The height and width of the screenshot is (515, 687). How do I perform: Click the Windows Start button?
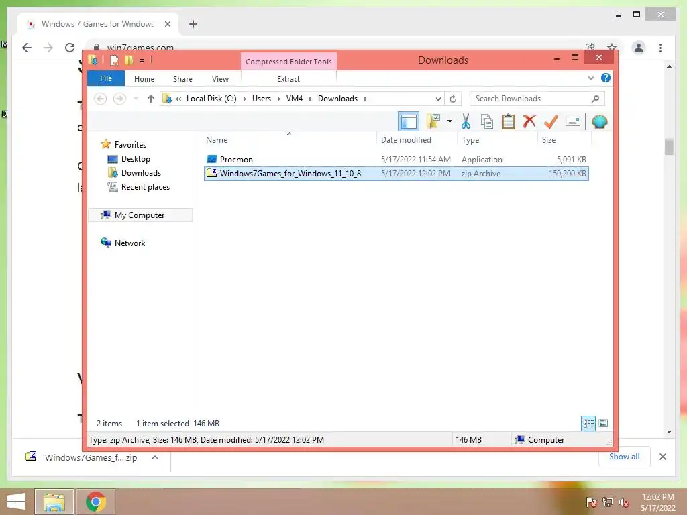[16, 502]
